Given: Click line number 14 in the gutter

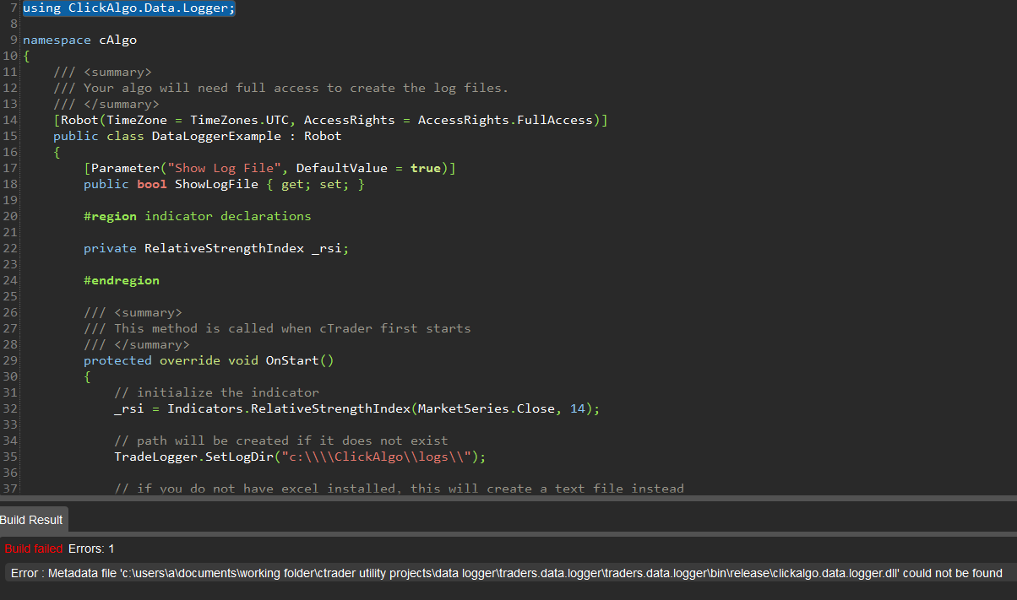Looking at the screenshot, I should 10,120.
